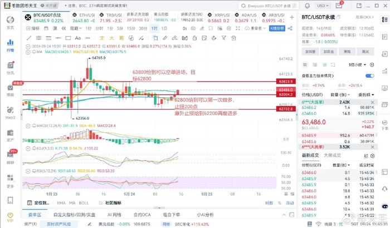
Task: Open the 周期 period dropdown
Action: click(76, 28)
